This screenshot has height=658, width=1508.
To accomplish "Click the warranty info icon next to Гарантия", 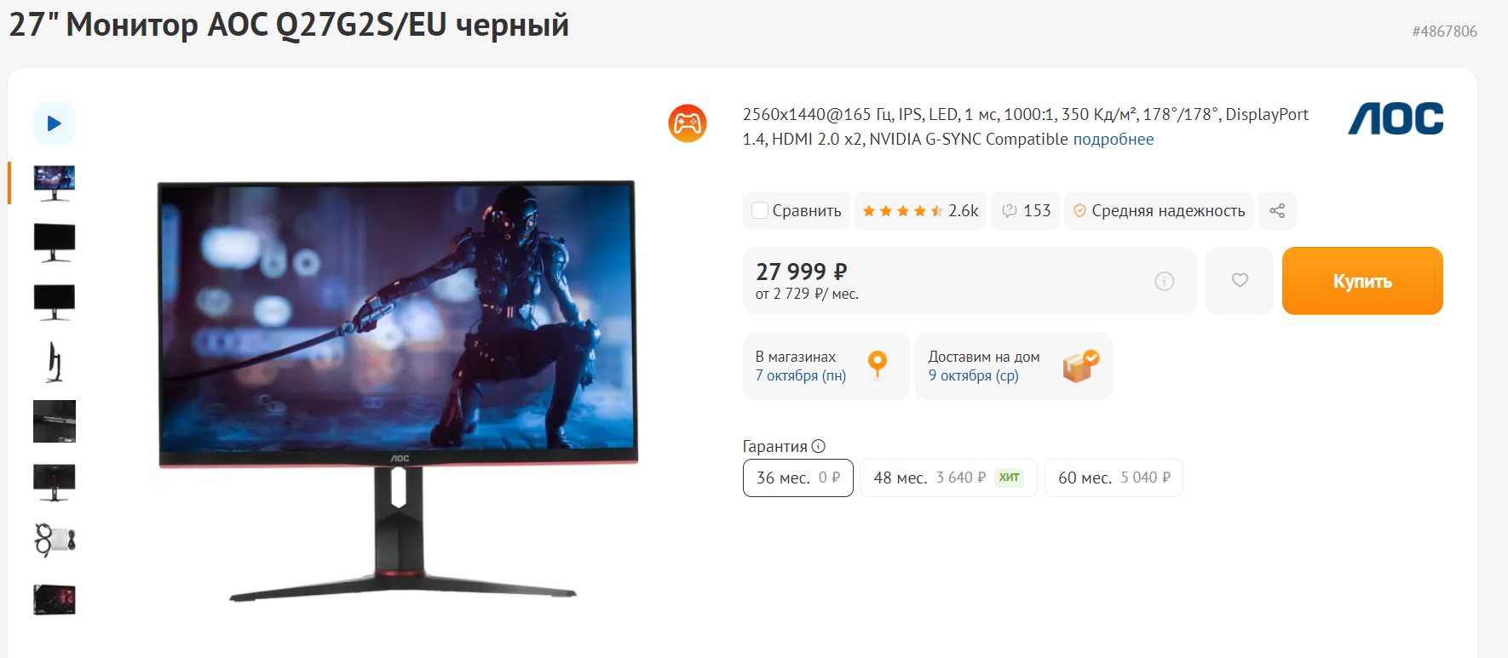I will click(x=819, y=446).
